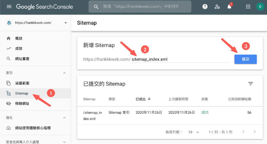Image resolution: width=267 pixels, height=144 pixels.
Task: Click the 成功 status cell
Action: tap(205, 113)
